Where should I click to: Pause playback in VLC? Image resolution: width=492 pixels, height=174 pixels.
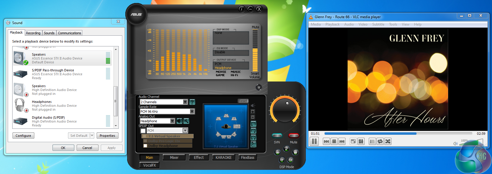[x=314, y=142]
